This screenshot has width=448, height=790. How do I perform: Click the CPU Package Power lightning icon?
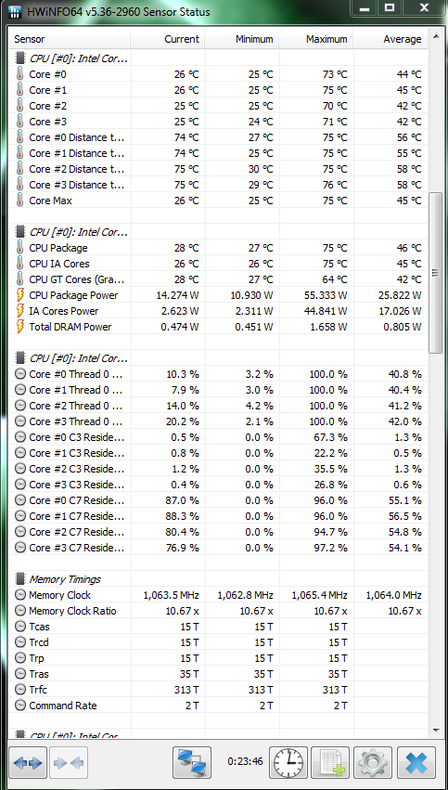point(20,295)
